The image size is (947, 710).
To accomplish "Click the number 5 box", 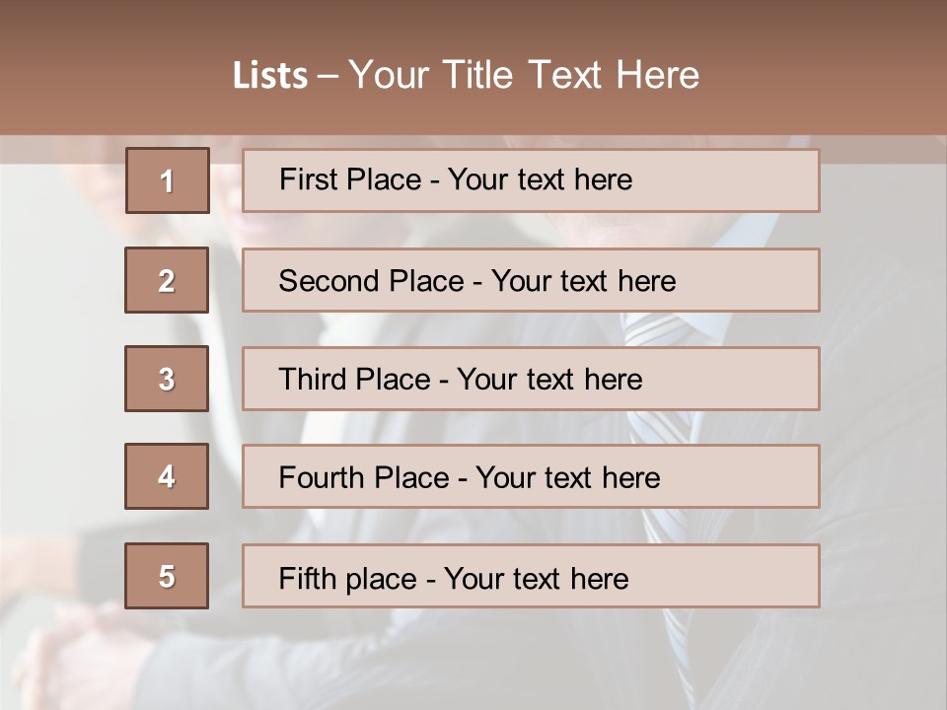I will tap(167, 576).
